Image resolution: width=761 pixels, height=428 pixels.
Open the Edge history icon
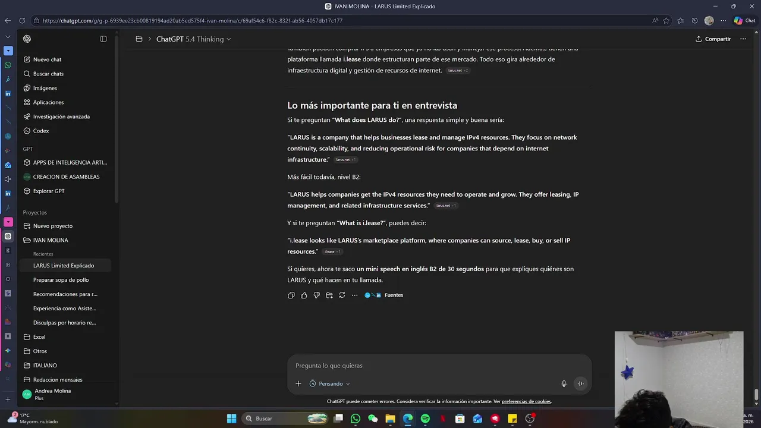pyautogui.click(x=695, y=20)
